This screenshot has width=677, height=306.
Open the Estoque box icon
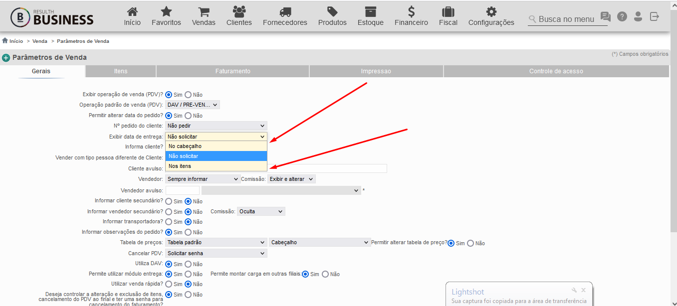370,11
